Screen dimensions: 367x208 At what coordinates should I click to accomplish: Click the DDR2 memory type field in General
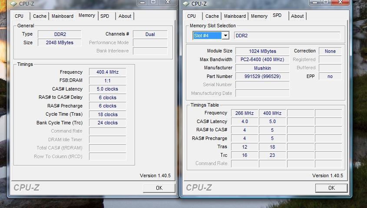point(60,34)
